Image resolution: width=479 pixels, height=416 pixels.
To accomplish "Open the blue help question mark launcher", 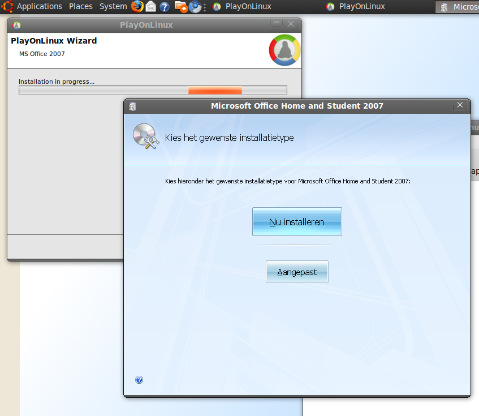I will (165, 7).
